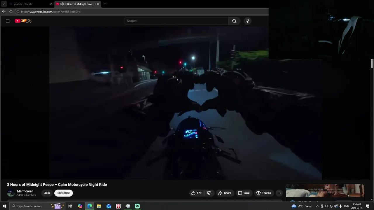Open Outlook from the taskbar
Image resolution: width=374 pixels, height=210 pixels.
point(109,206)
